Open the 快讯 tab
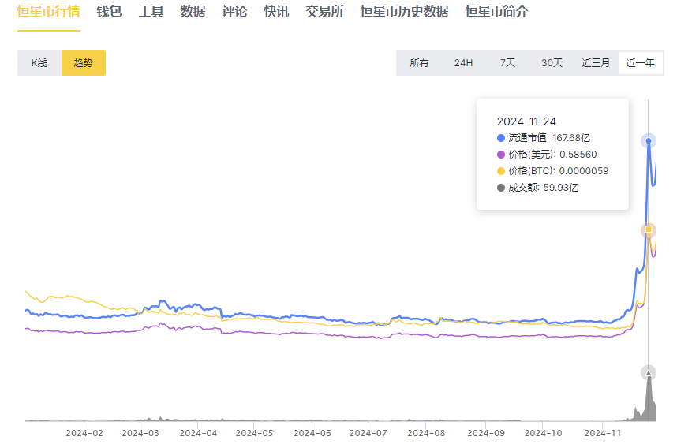The image size is (677, 444). 276,12
